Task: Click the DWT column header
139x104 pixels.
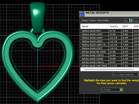Action: coord(127,26)
